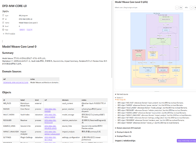Expand the Displayed objects (9) section
Image resolution: width=196 pixels, height=143 pixels.
tap(123, 132)
